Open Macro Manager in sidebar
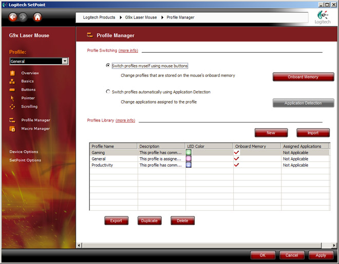 [x=35, y=129]
